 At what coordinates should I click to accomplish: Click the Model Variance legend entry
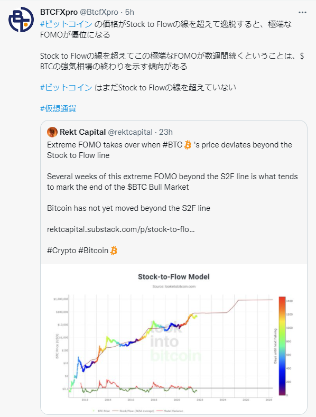coord(170,411)
